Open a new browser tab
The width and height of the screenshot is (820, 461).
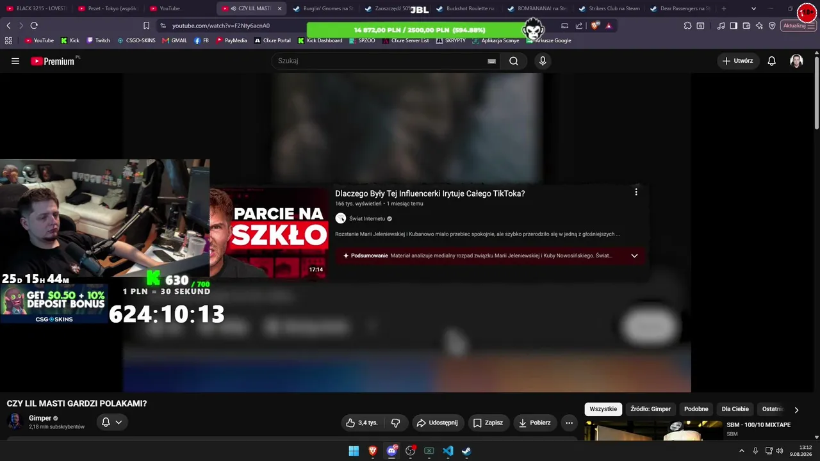tap(724, 8)
